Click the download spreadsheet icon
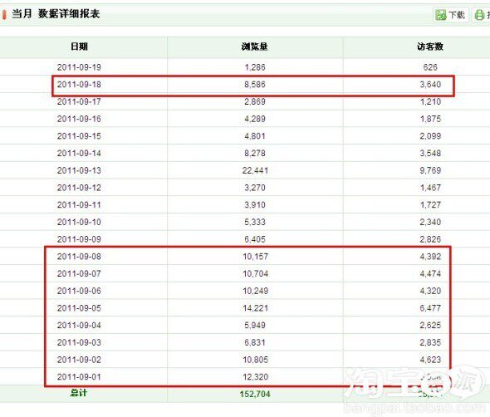Image resolution: width=490 pixels, height=417 pixels. [441, 15]
